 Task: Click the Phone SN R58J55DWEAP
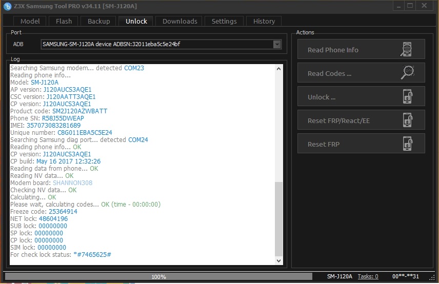[63, 118]
